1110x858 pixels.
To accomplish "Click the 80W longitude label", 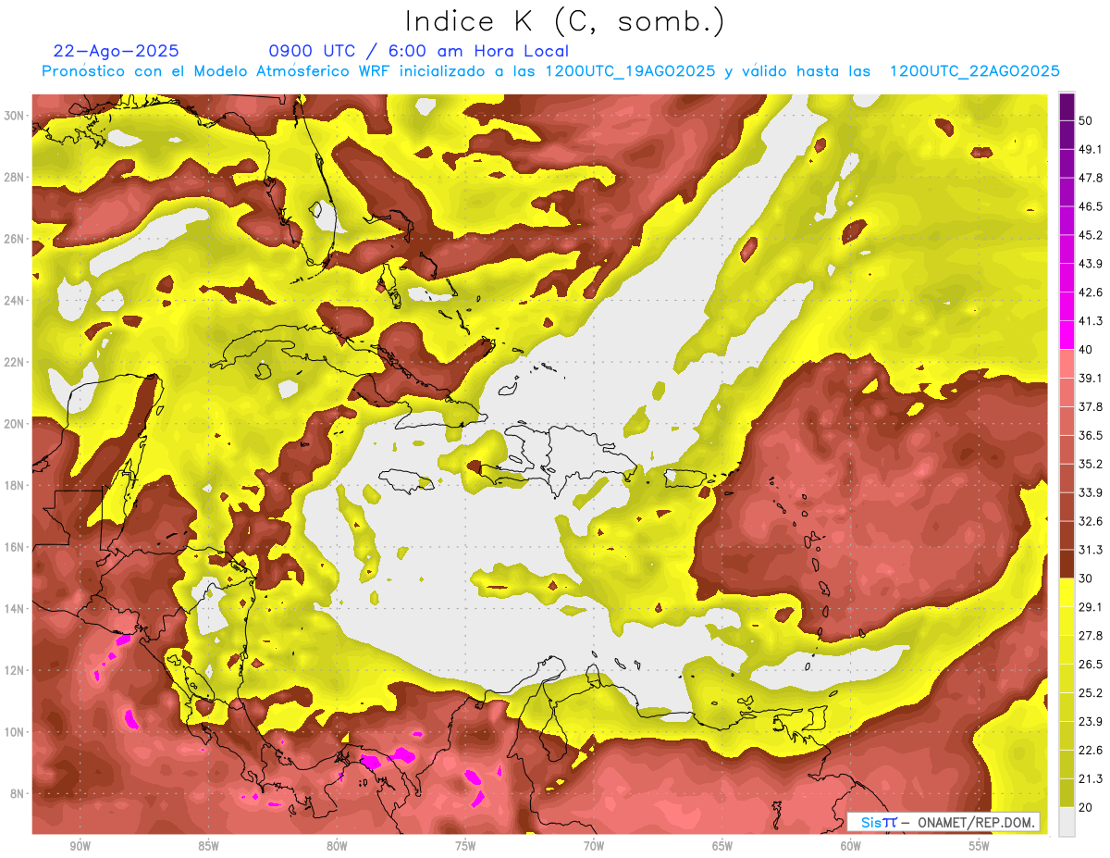I will 337,846.
